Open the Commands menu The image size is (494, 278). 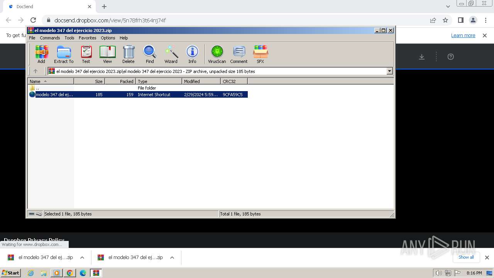tap(50, 38)
